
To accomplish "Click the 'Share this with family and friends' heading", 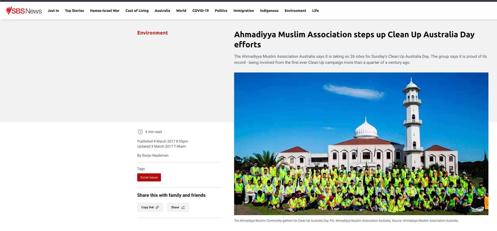I will click(x=171, y=195).
